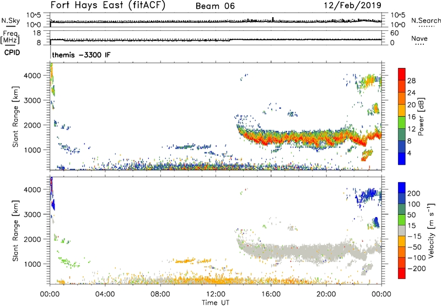Click the "Slant Range [km]" label of the power panel
This screenshot has width=441, height=306.
point(15,117)
